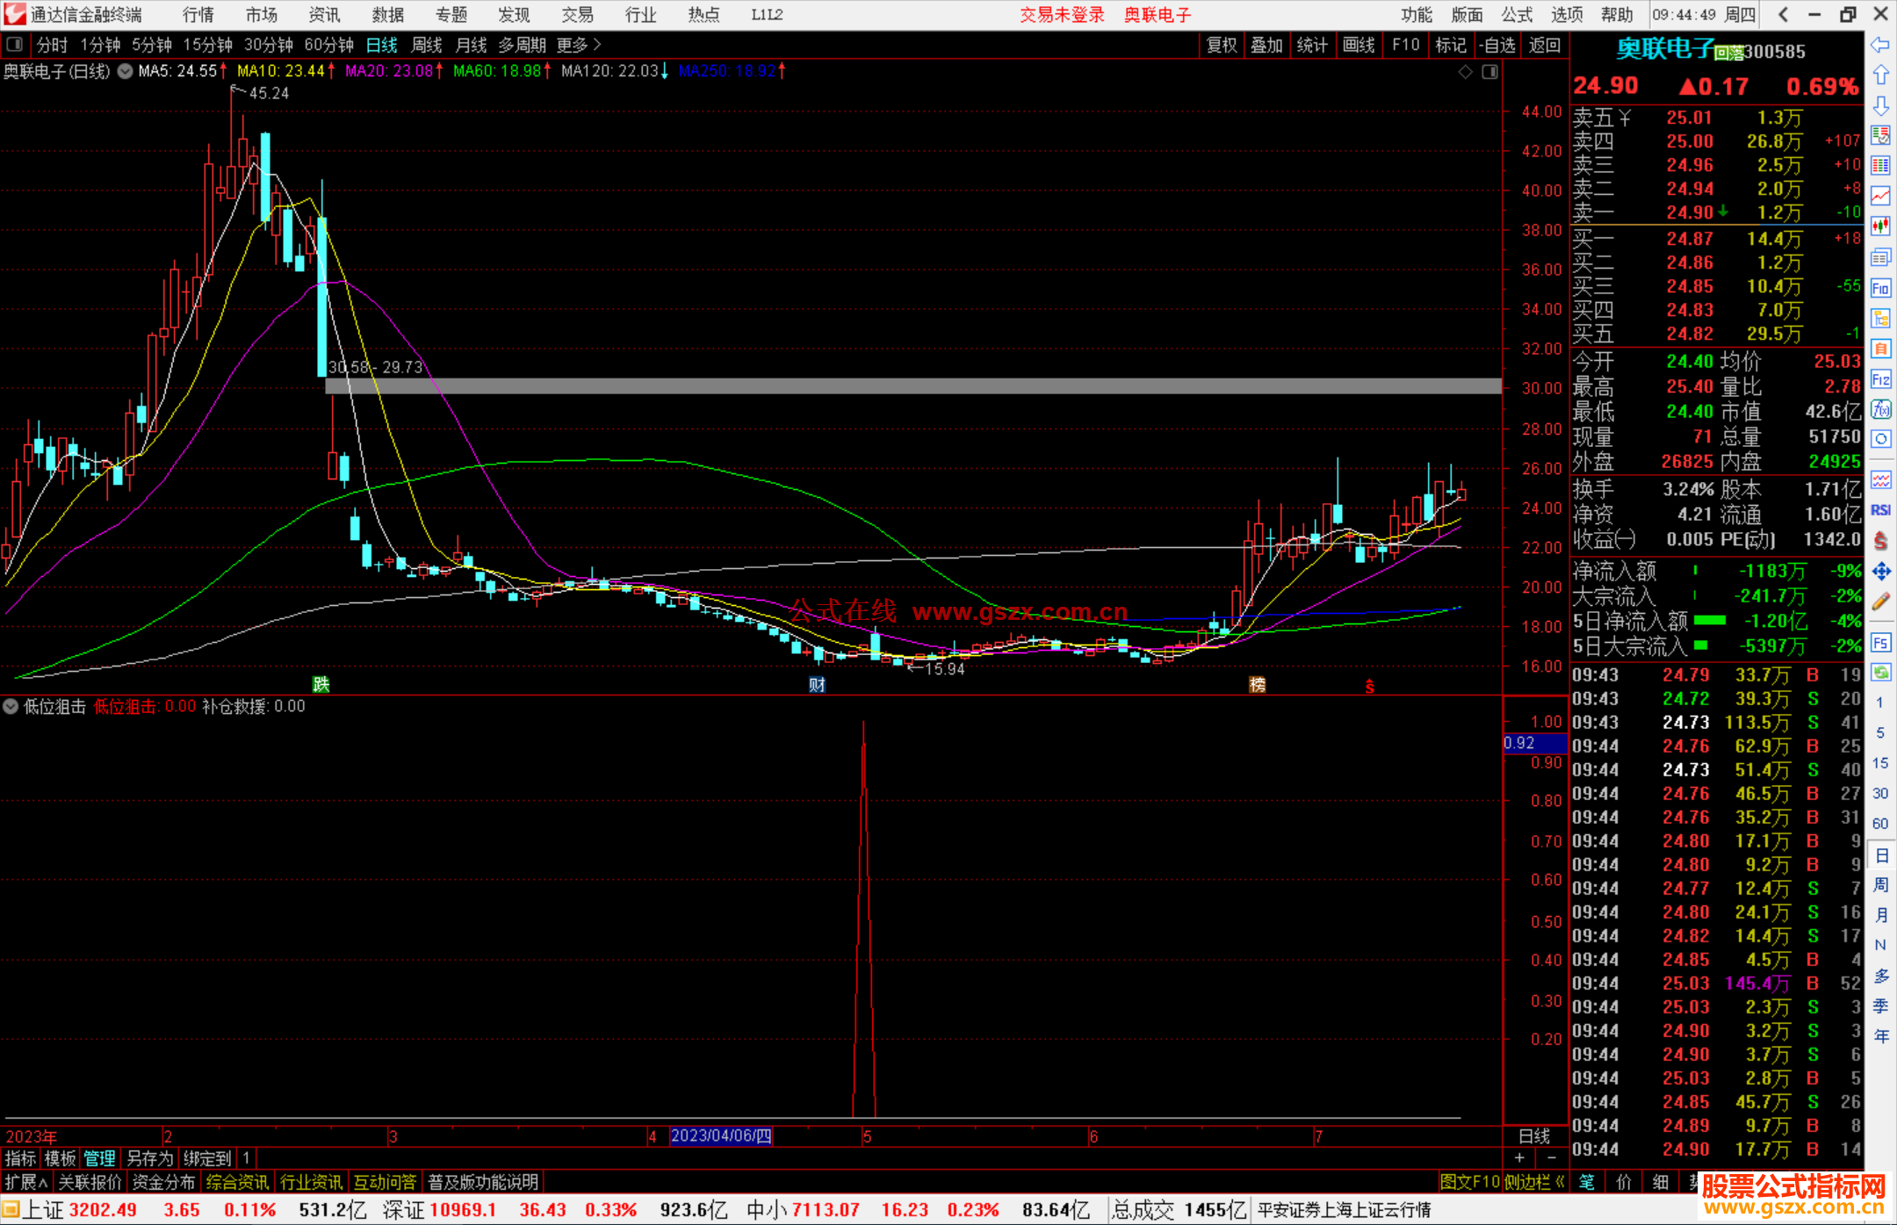Click the RSI indicator sidebar icon
The width and height of the screenshot is (1897, 1225).
[1880, 510]
